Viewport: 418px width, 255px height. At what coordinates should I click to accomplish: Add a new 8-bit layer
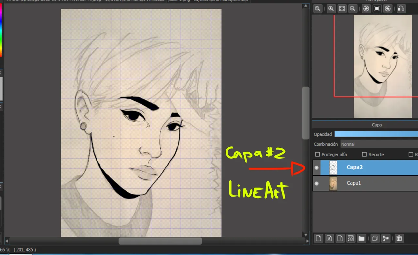coord(329,238)
